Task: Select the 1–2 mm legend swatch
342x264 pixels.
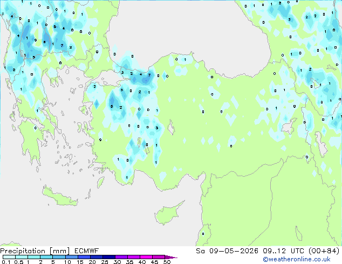Action: [34, 257]
